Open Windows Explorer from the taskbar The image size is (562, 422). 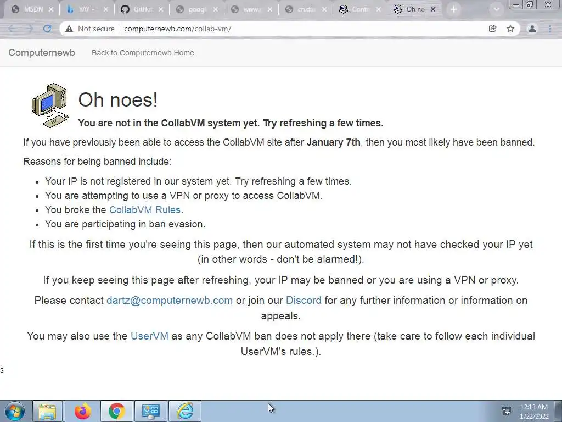(47, 411)
